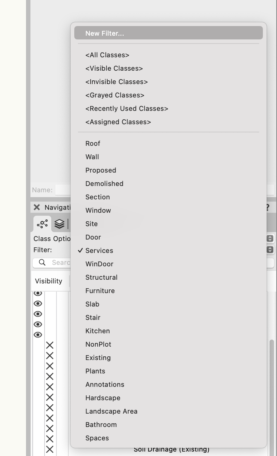
Task: Toggle X marker beside Soil Drainage (Existing)
Action: 50,449
